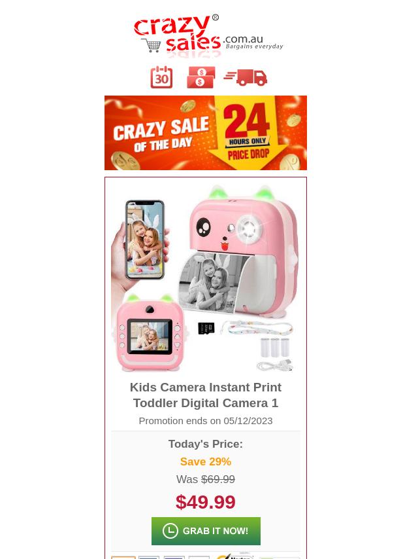Click the clock icon on green button
The height and width of the screenshot is (559, 418).
tap(170, 531)
